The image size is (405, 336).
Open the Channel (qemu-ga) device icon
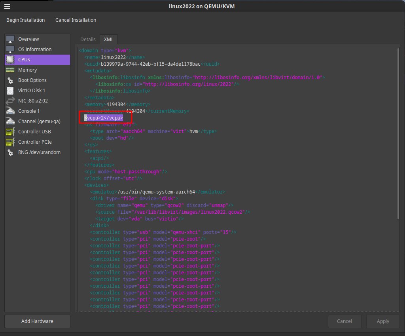pos(10,121)
